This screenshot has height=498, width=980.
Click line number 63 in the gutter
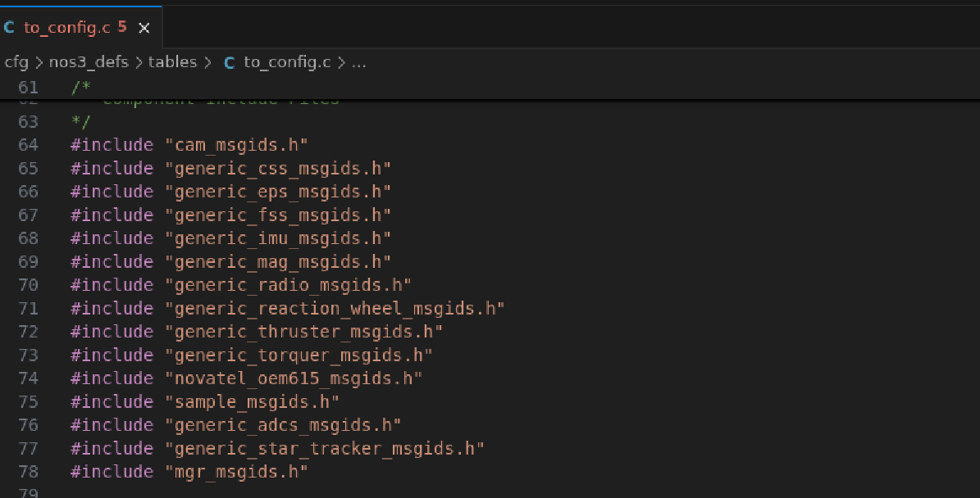[28, 121]
